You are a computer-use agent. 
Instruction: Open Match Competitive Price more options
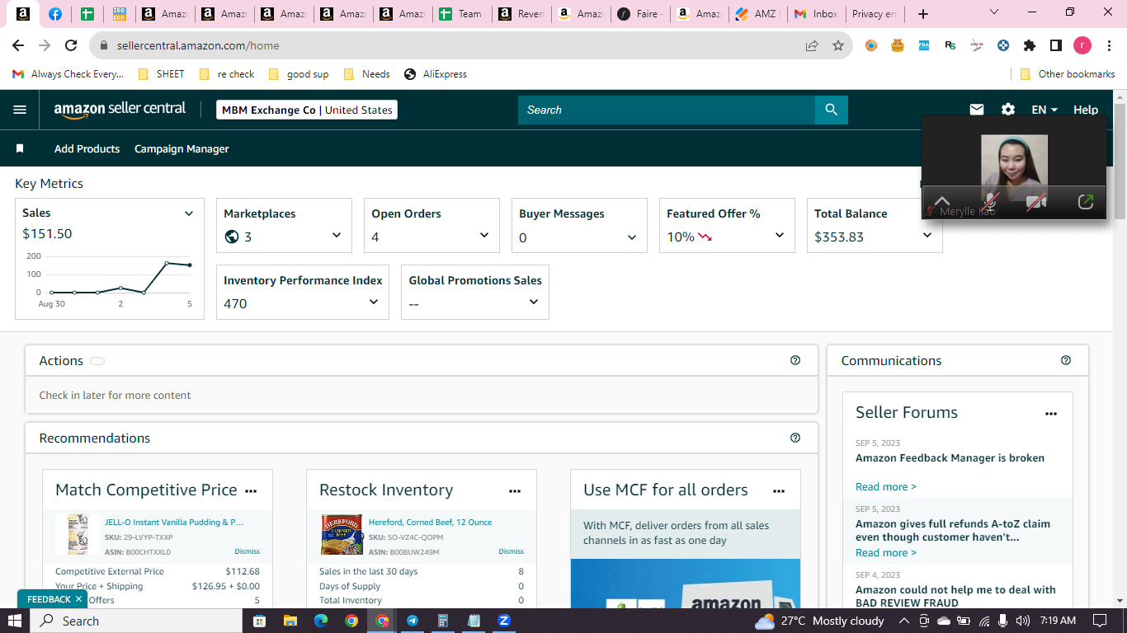(251, 491)
